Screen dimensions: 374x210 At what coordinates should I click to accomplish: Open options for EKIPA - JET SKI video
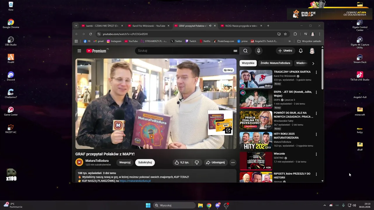point(316,92)
